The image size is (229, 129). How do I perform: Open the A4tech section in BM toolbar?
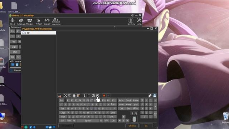(39, 21)
